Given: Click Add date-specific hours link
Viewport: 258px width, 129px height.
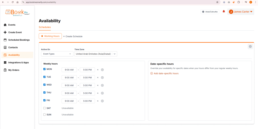Looking at the screenshot, I should point(164,74).
